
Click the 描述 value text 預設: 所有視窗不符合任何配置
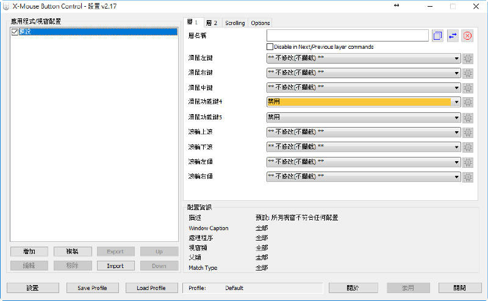296,217
